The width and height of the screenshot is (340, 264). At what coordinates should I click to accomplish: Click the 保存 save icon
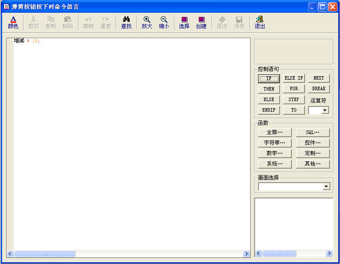coord(239,22)
